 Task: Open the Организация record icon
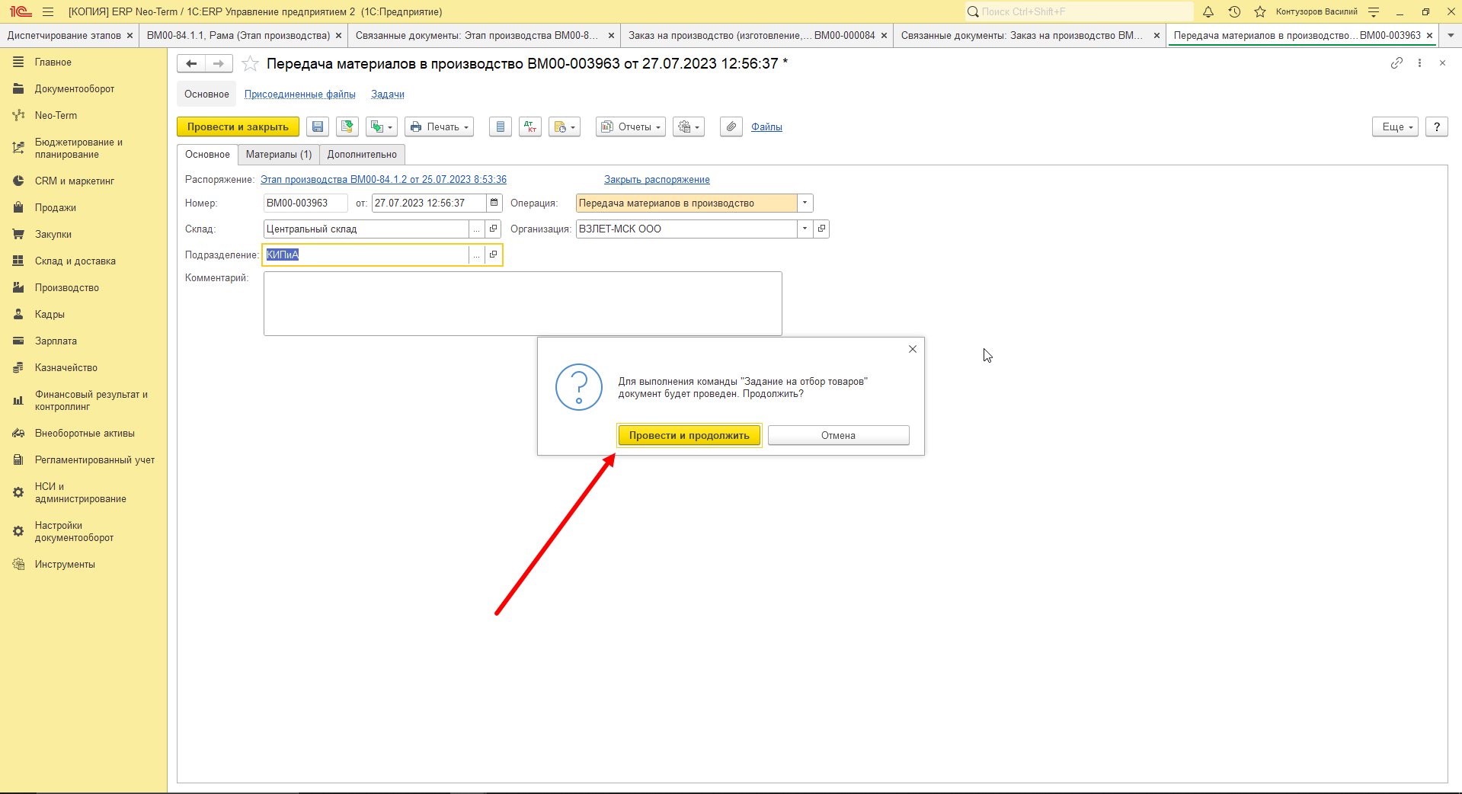tap(821, 229)
